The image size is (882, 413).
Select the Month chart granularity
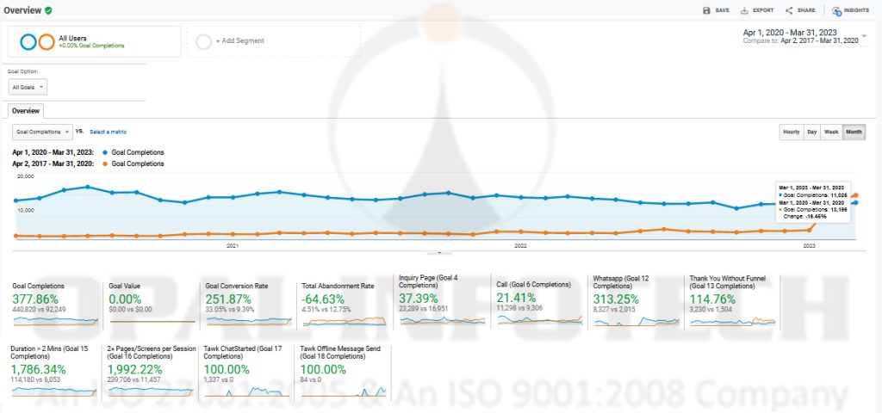(x=854, y=132)
